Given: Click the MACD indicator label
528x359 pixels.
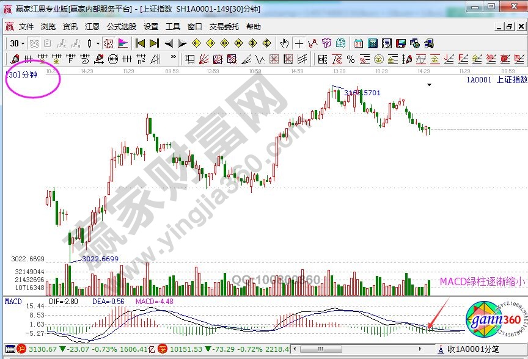Looking at the screenshot, I should 13,301.
